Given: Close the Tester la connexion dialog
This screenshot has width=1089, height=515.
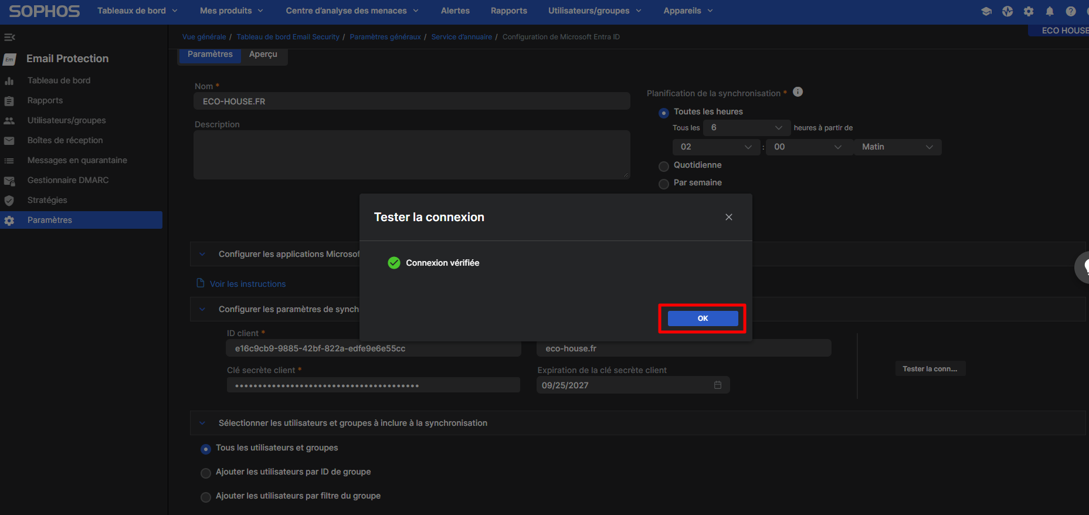Looking at the screenshot, I should pyautogui.click(x=729, y=217).
